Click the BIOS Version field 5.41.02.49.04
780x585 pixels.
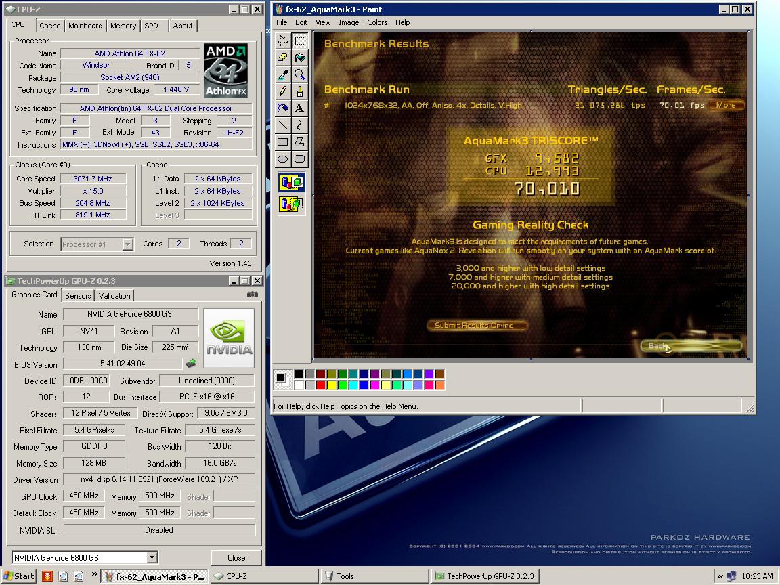pyautogui.click(x=123, y=364)
